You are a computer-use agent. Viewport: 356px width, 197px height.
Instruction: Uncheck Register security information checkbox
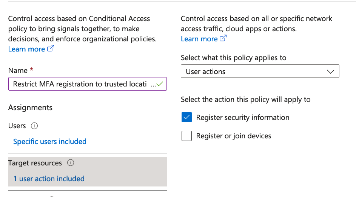[x=186, y=117]
